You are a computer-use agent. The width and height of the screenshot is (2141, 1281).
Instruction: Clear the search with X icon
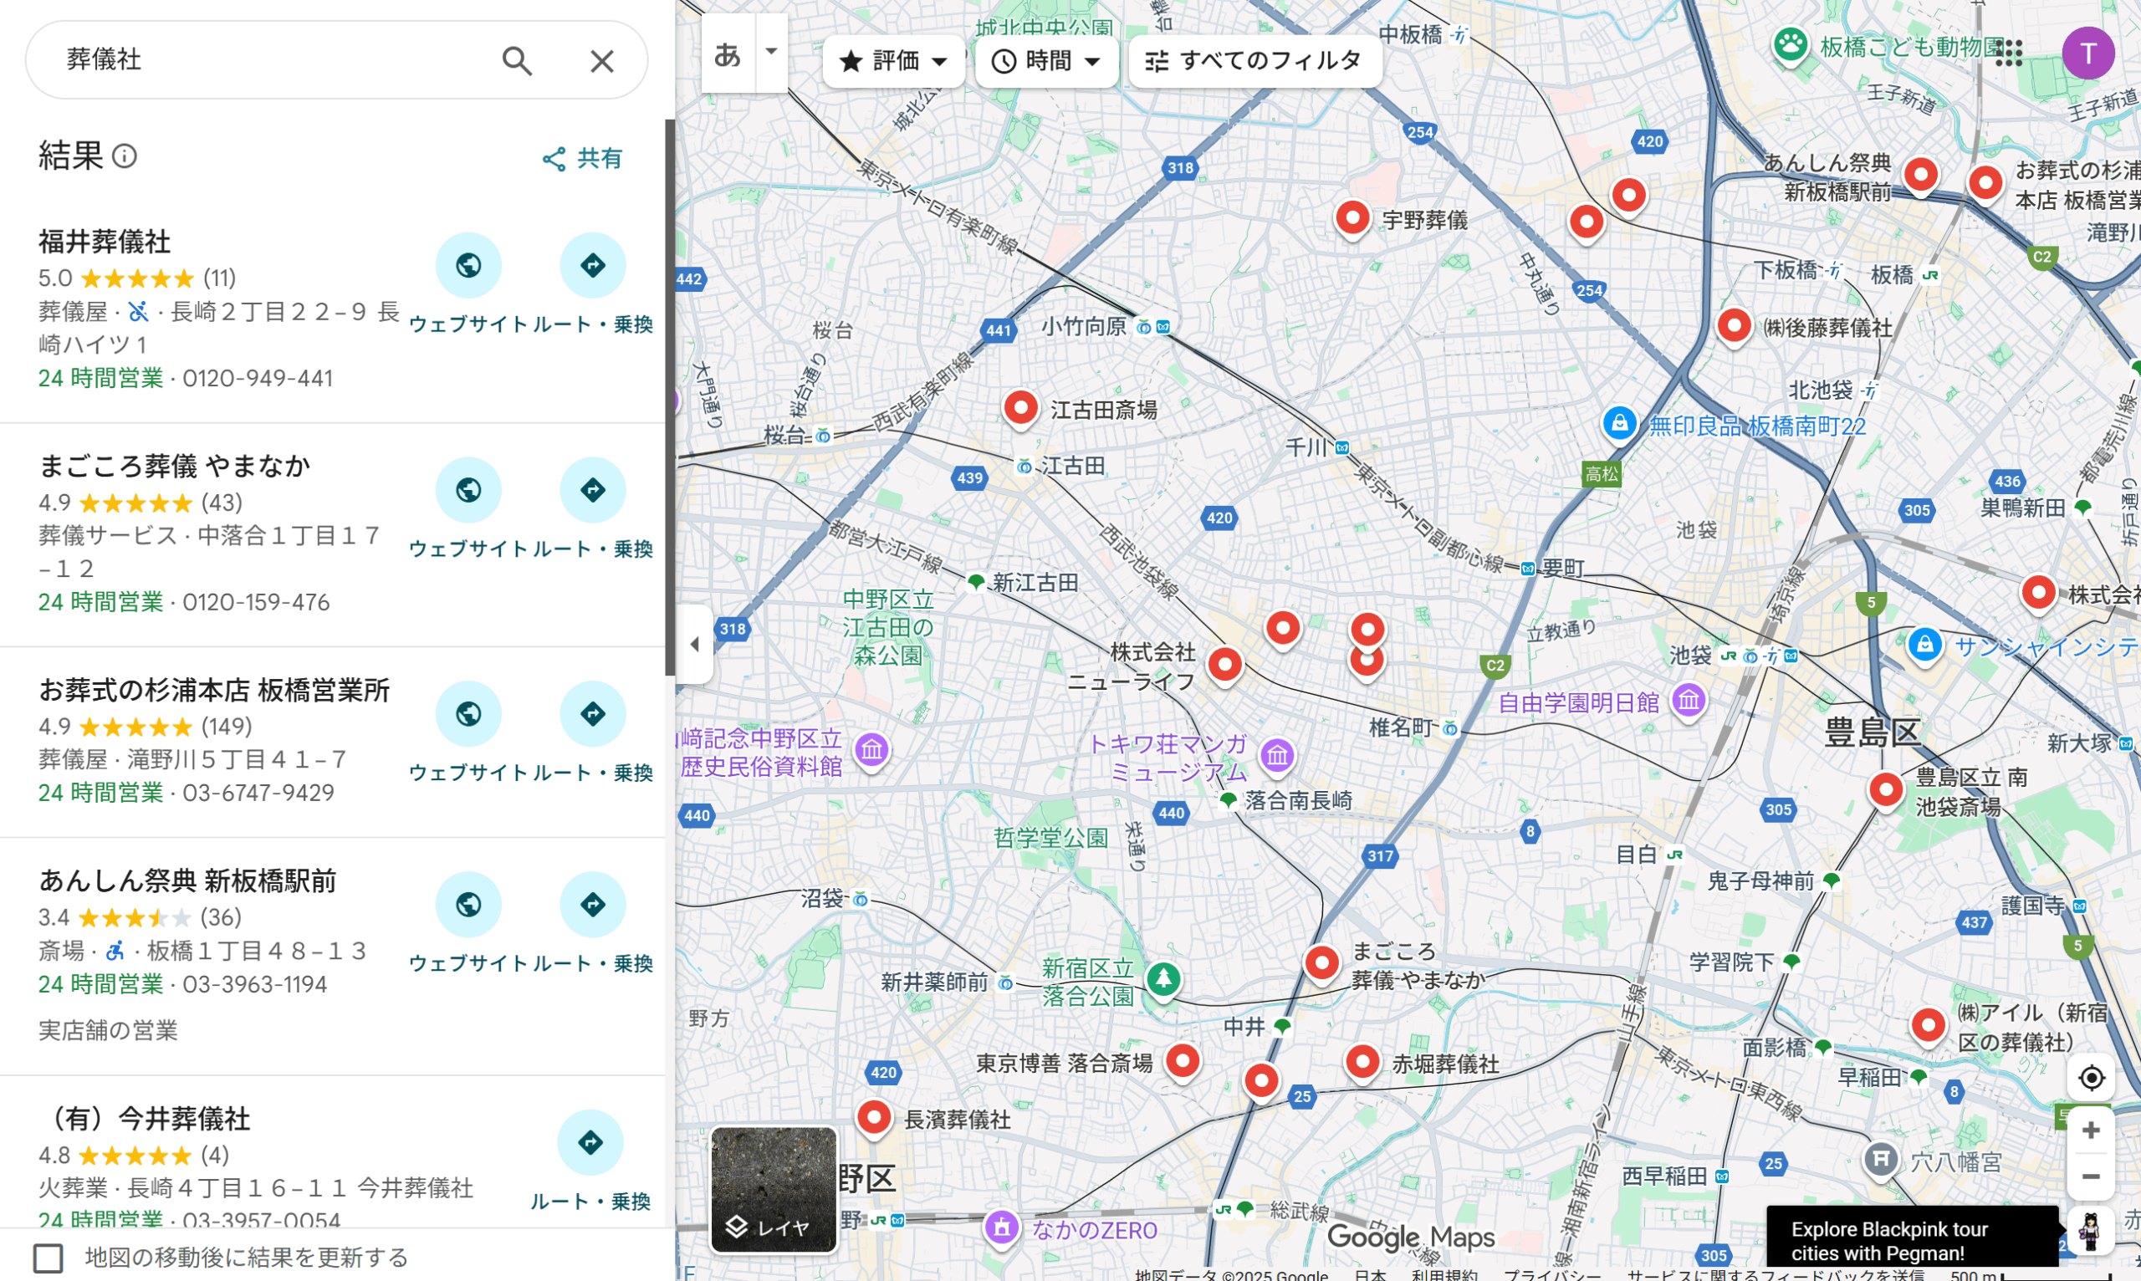(601, 60)
